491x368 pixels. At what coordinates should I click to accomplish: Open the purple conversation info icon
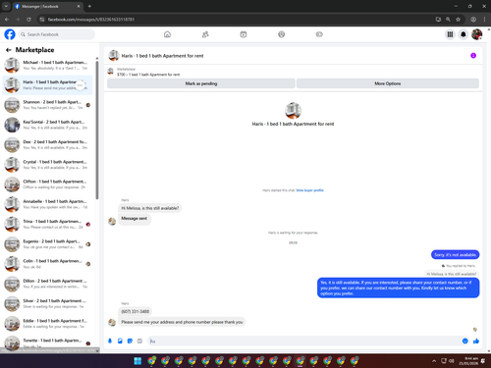click(x=473, y=56)
